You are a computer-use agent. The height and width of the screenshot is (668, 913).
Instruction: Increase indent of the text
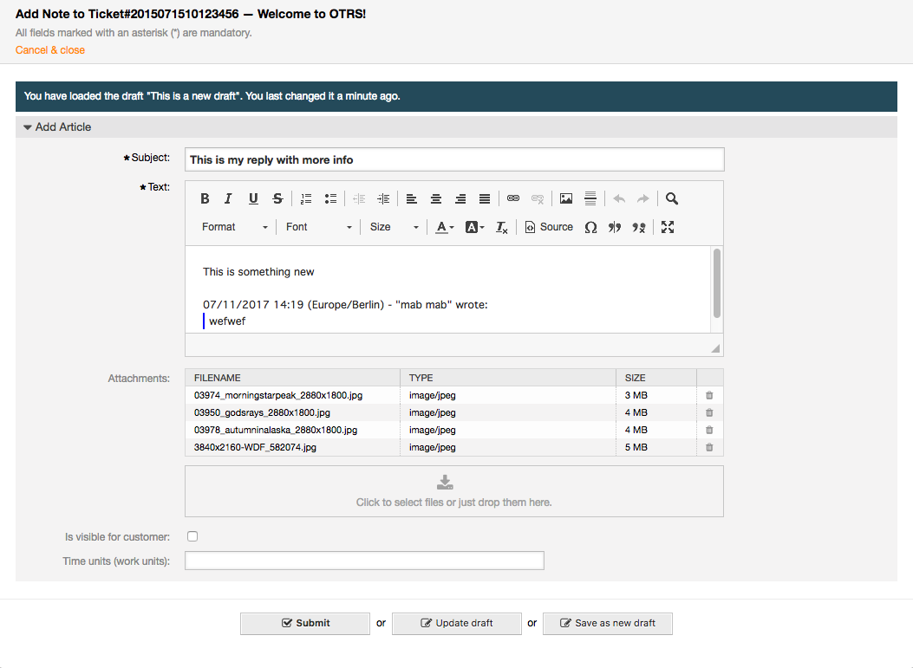point(383,198)
